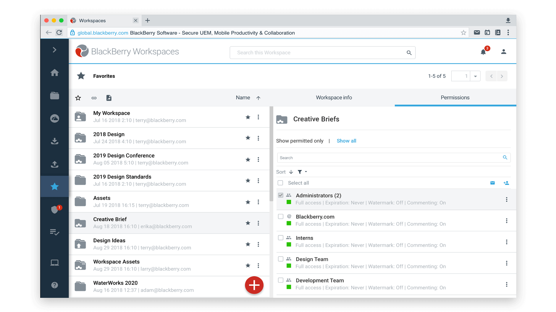Open the page number dropdown
Screen dimensions: 556x312
[475, 76]
